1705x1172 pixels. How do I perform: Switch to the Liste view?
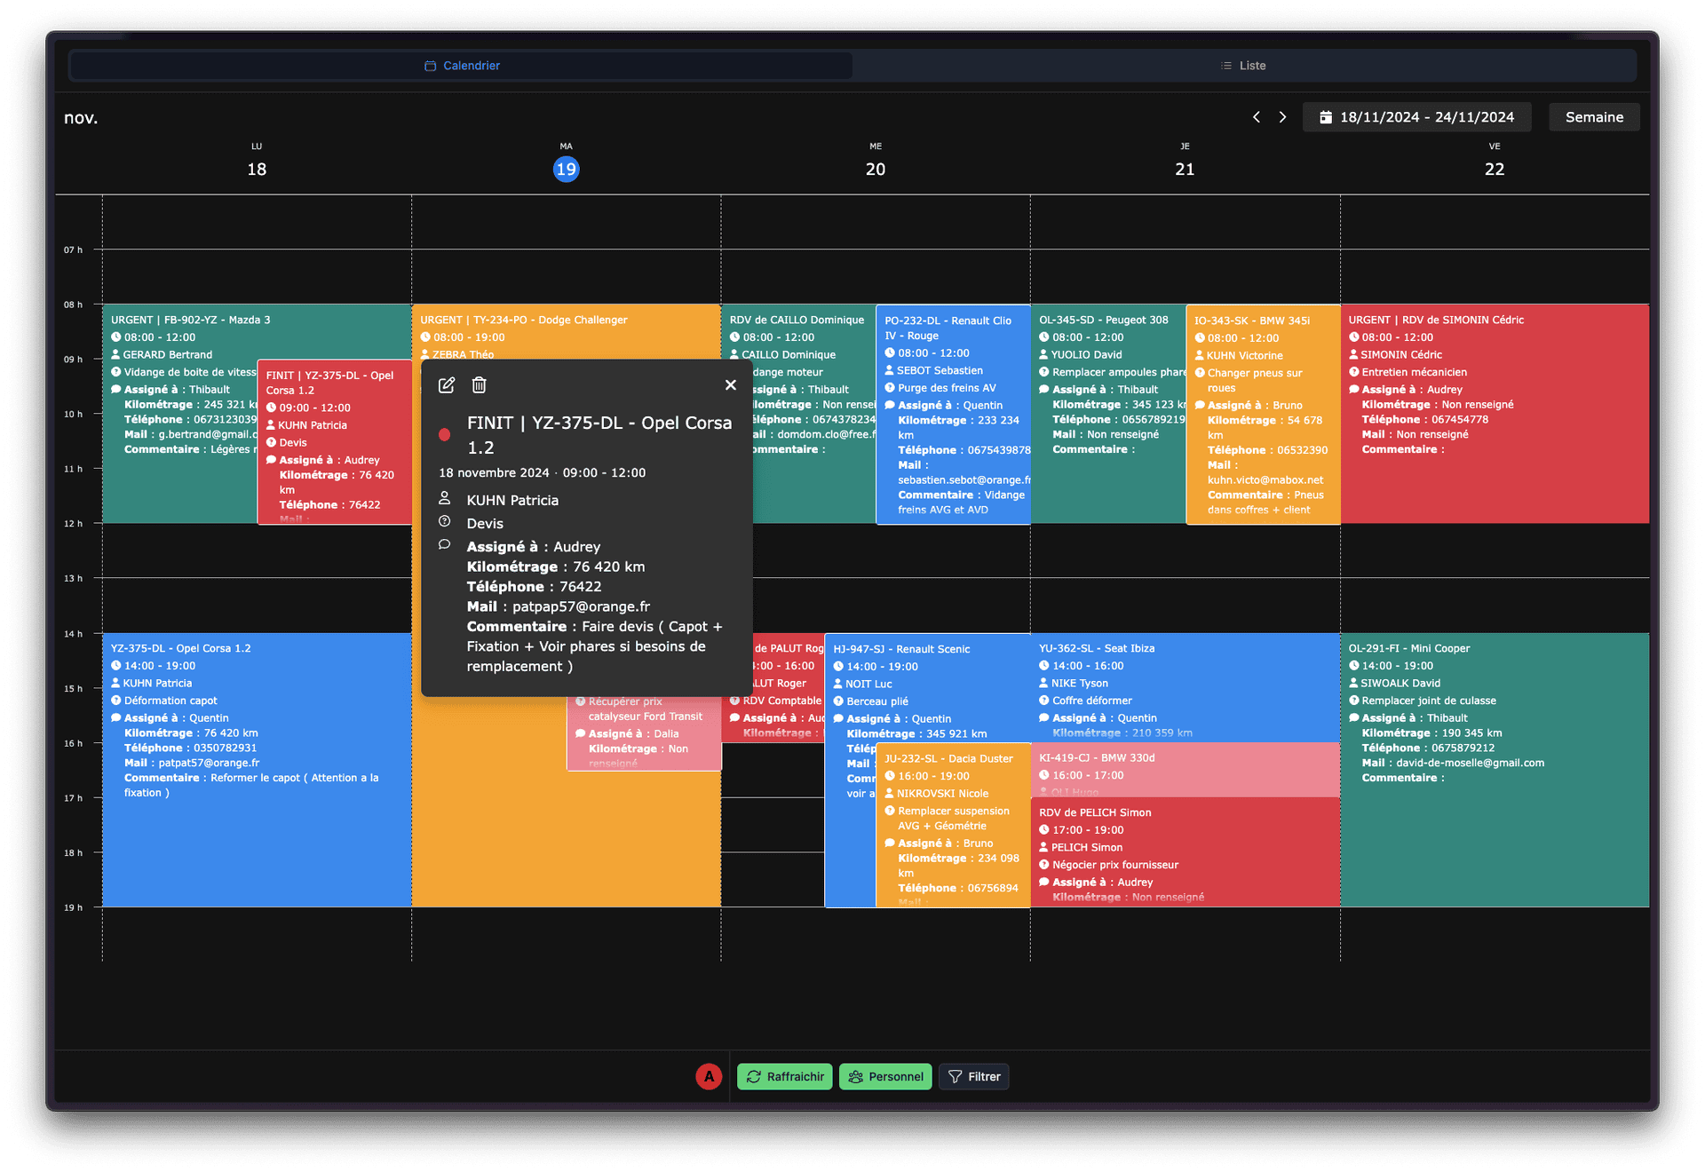pyautogui.click(x=1252, y=65)
